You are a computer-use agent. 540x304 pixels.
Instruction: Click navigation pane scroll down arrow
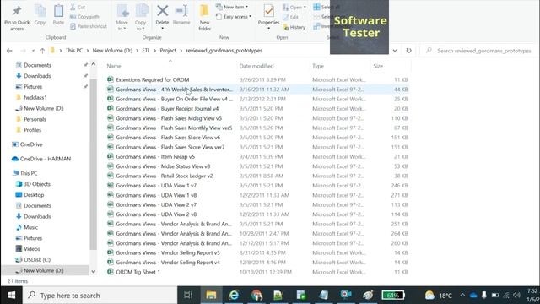(94, 272)
